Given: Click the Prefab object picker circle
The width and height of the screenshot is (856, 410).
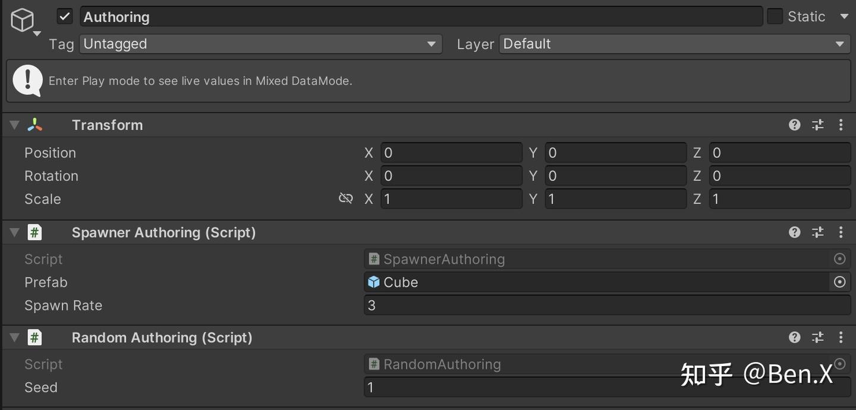Looking at the screenshot, I should point(839,282).
